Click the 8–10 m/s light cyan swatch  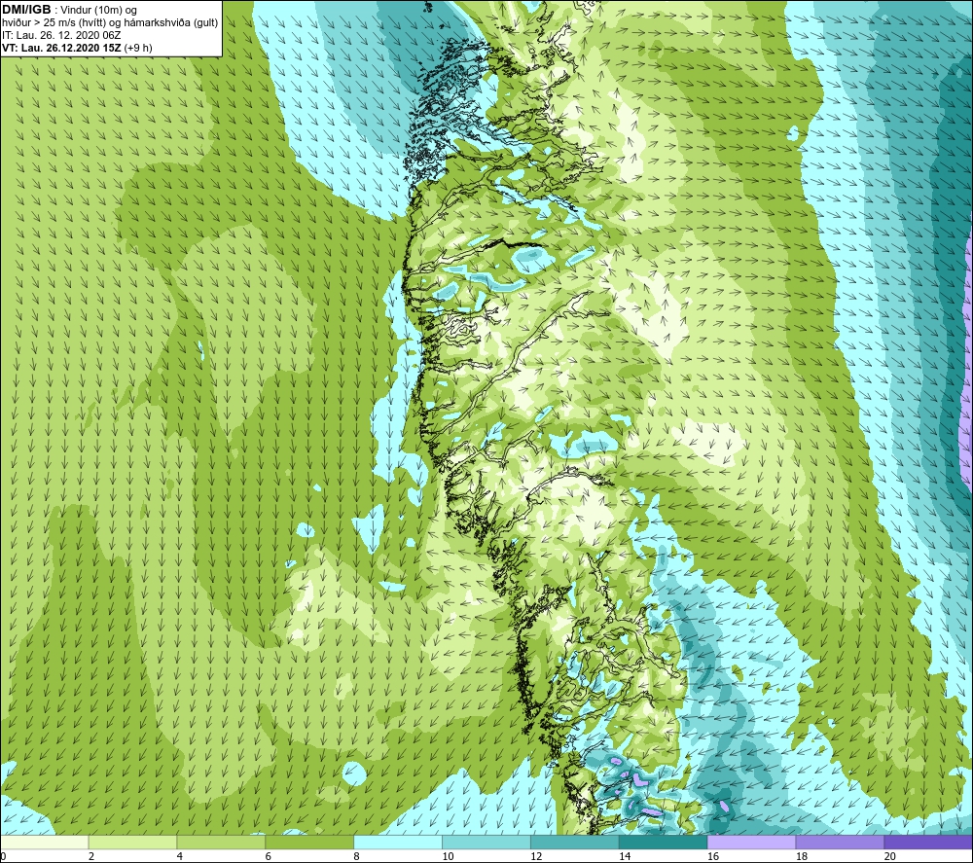point(398,842)
